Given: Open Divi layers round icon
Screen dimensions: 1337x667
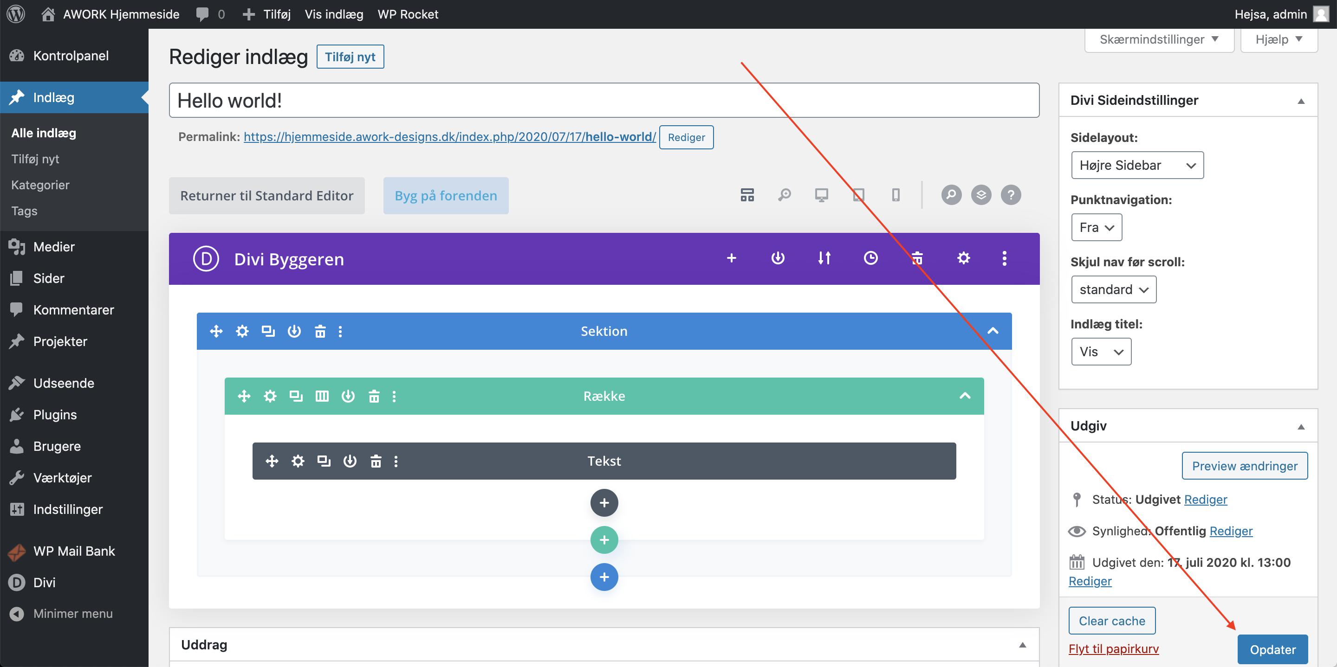Looking at the screenshot, I should click(981, 195).
